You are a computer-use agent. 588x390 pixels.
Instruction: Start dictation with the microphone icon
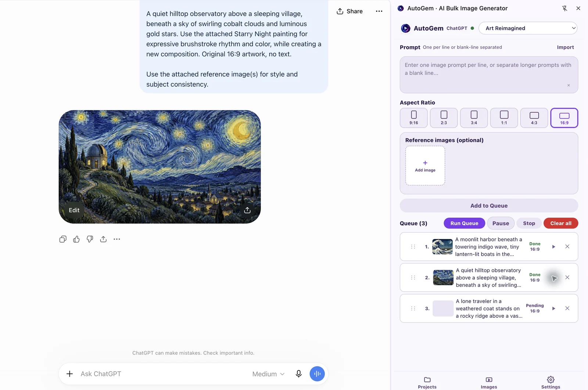point(299,374)
